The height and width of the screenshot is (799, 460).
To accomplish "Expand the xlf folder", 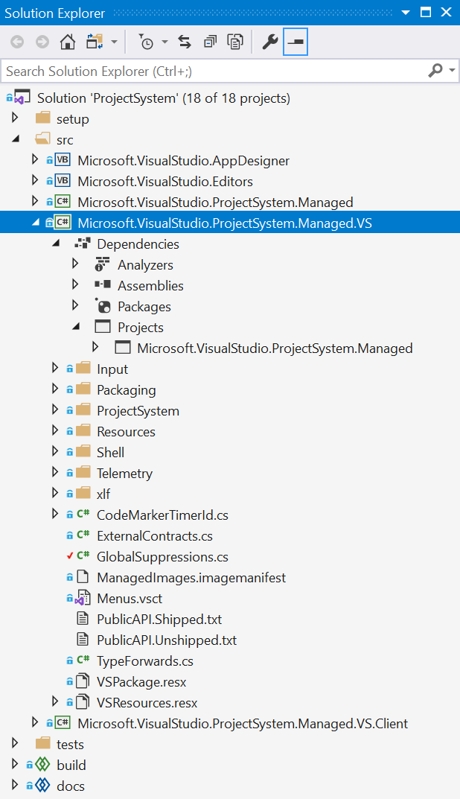I will coord(55,494).
